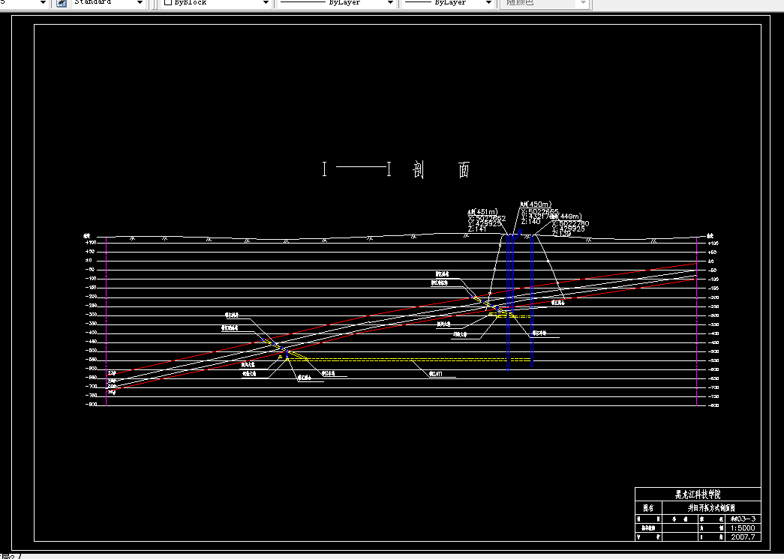
Task: Click the Z:139 coordinate text
Action: click(x=561, y=233)
